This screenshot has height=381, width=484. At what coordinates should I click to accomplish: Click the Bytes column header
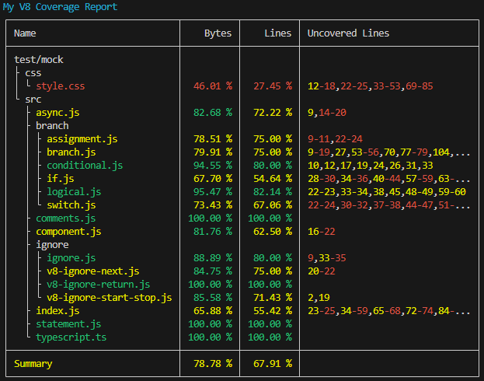(218, 33)
